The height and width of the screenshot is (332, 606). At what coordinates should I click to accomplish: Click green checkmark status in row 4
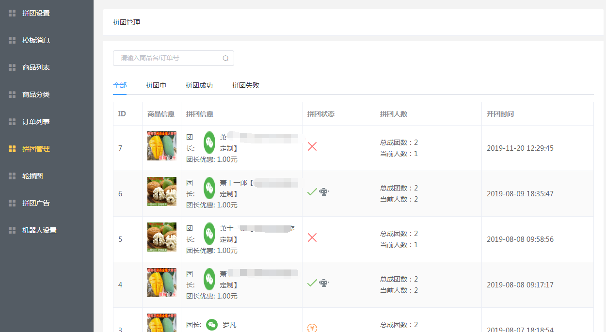[312, 283]
